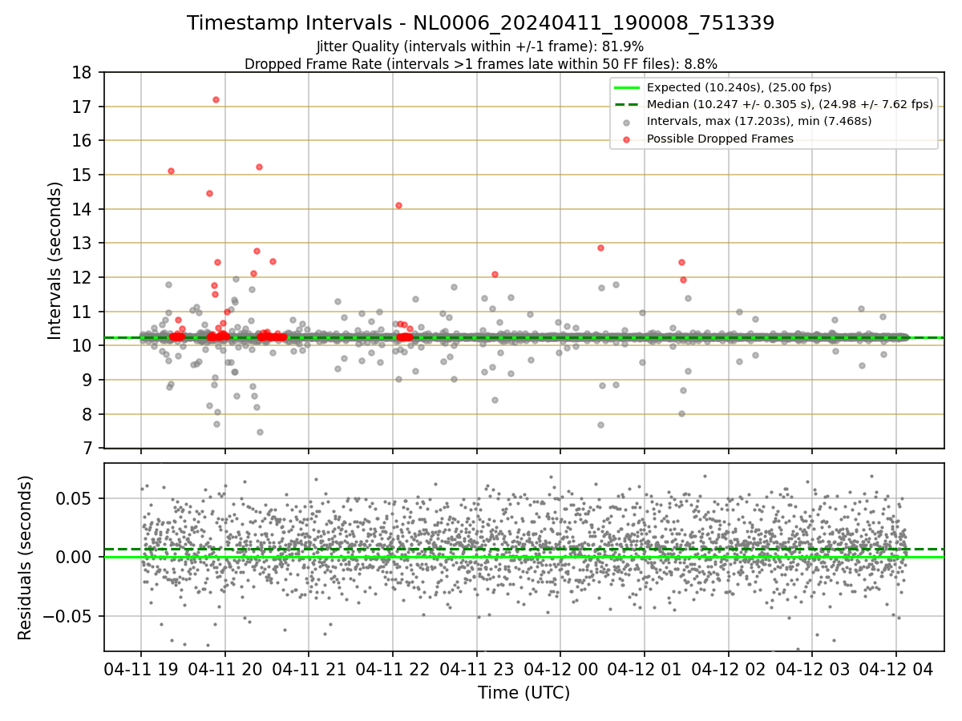Click the red point near 12.9 seconds after 04-12 00
Screen dimensions: 962x721
600,248
